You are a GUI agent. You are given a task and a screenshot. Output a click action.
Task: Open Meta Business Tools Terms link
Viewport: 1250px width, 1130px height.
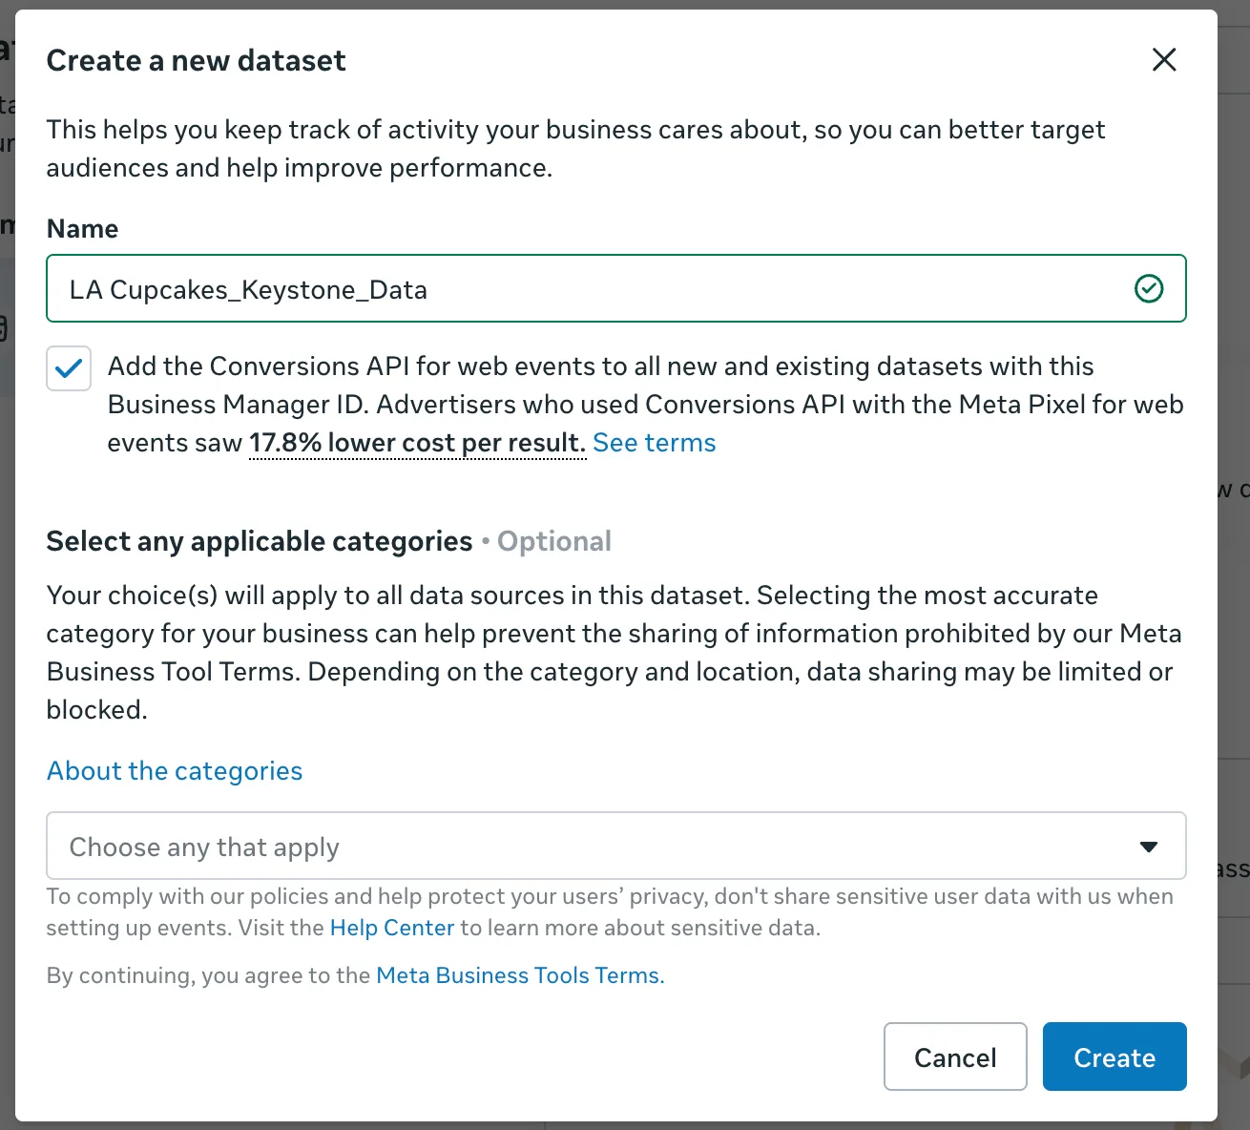click(x=518, y=975)
